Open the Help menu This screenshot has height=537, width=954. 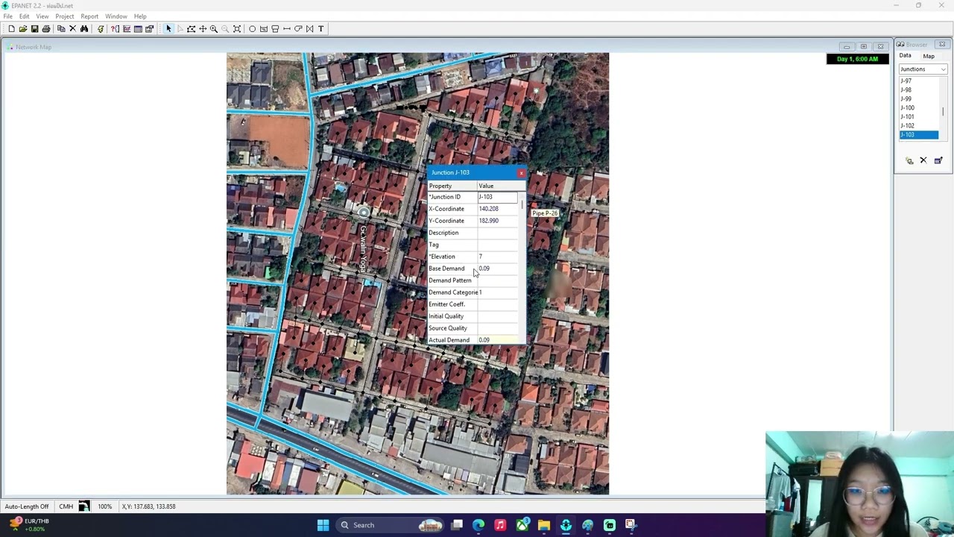tap(140, 16)
